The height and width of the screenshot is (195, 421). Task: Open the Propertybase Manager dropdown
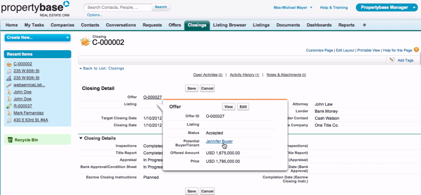tap(387, 7)
